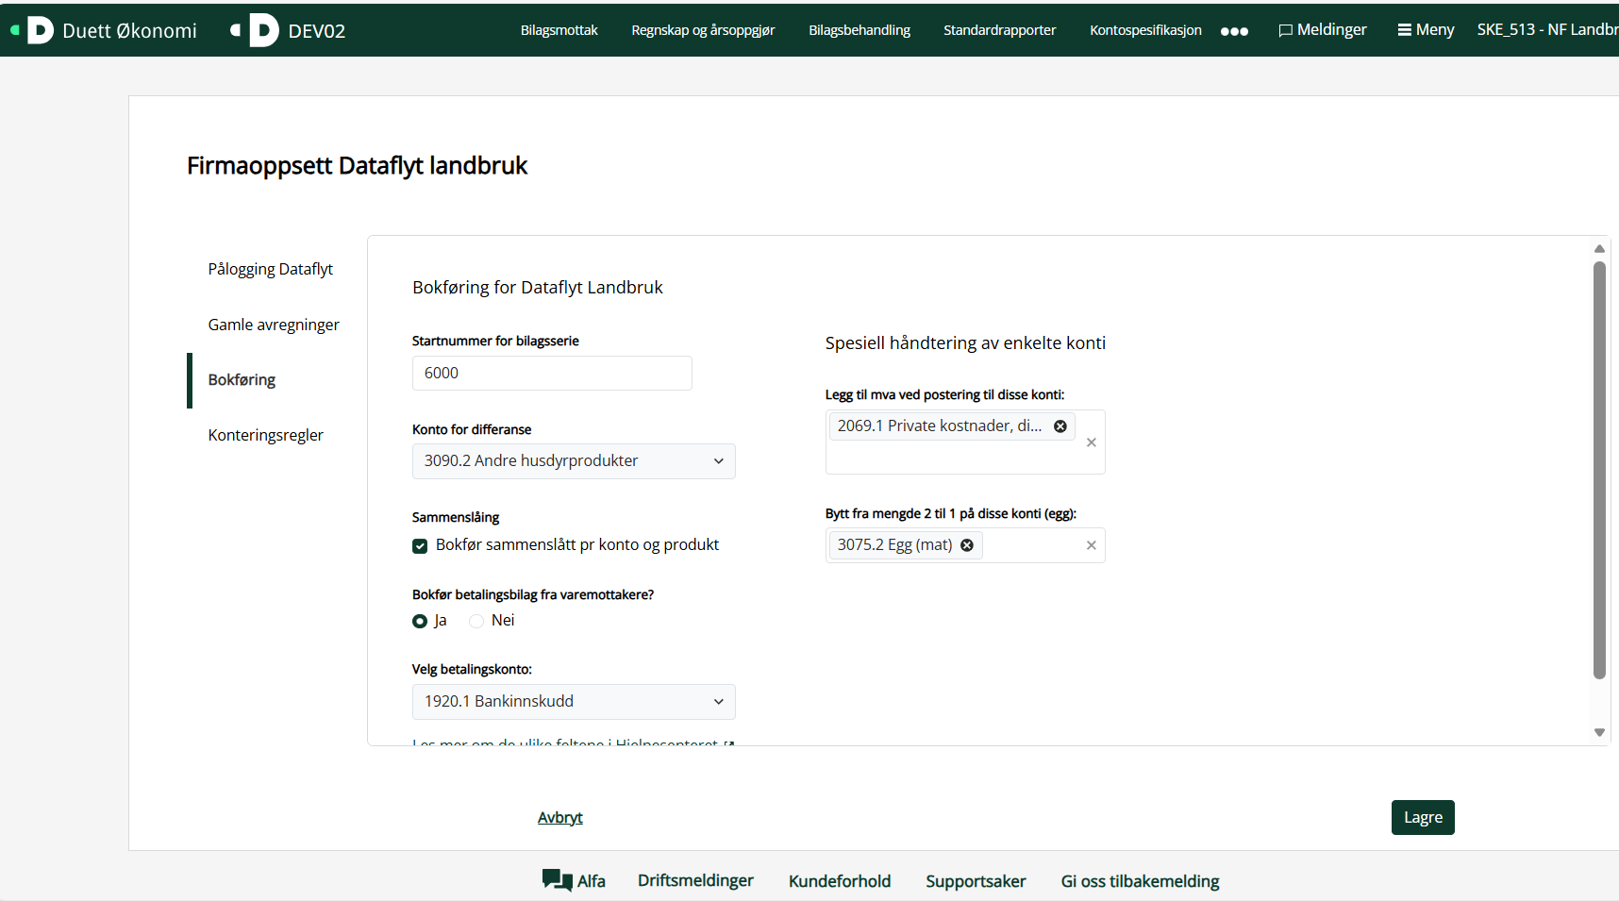
Task: Switch to Gamle avregninger section
Action: [274, 325]
